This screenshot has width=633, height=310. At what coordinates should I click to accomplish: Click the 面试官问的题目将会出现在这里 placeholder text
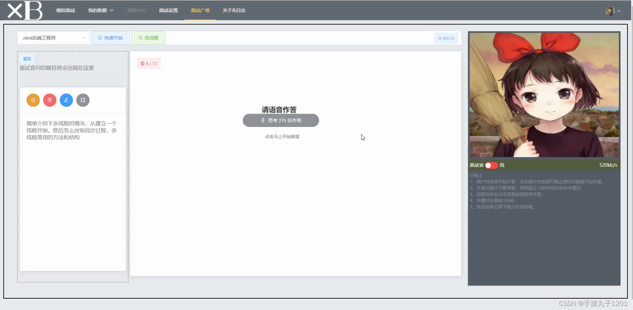pos(57,68)
